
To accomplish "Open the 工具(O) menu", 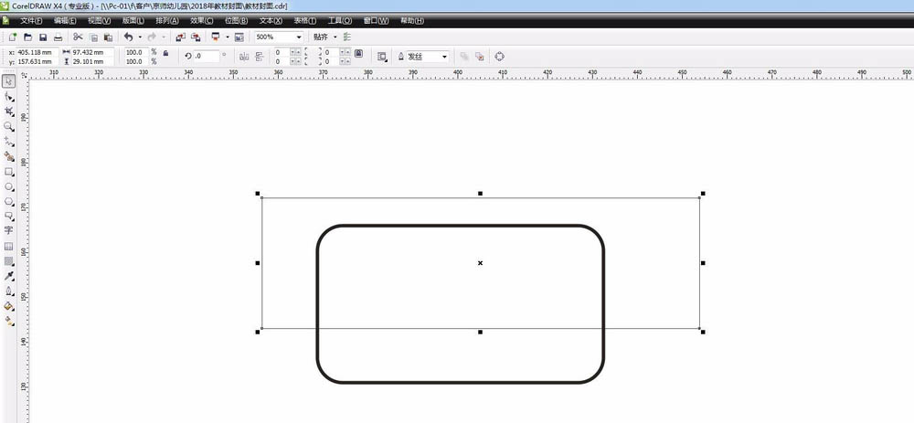I will point(340,20).
